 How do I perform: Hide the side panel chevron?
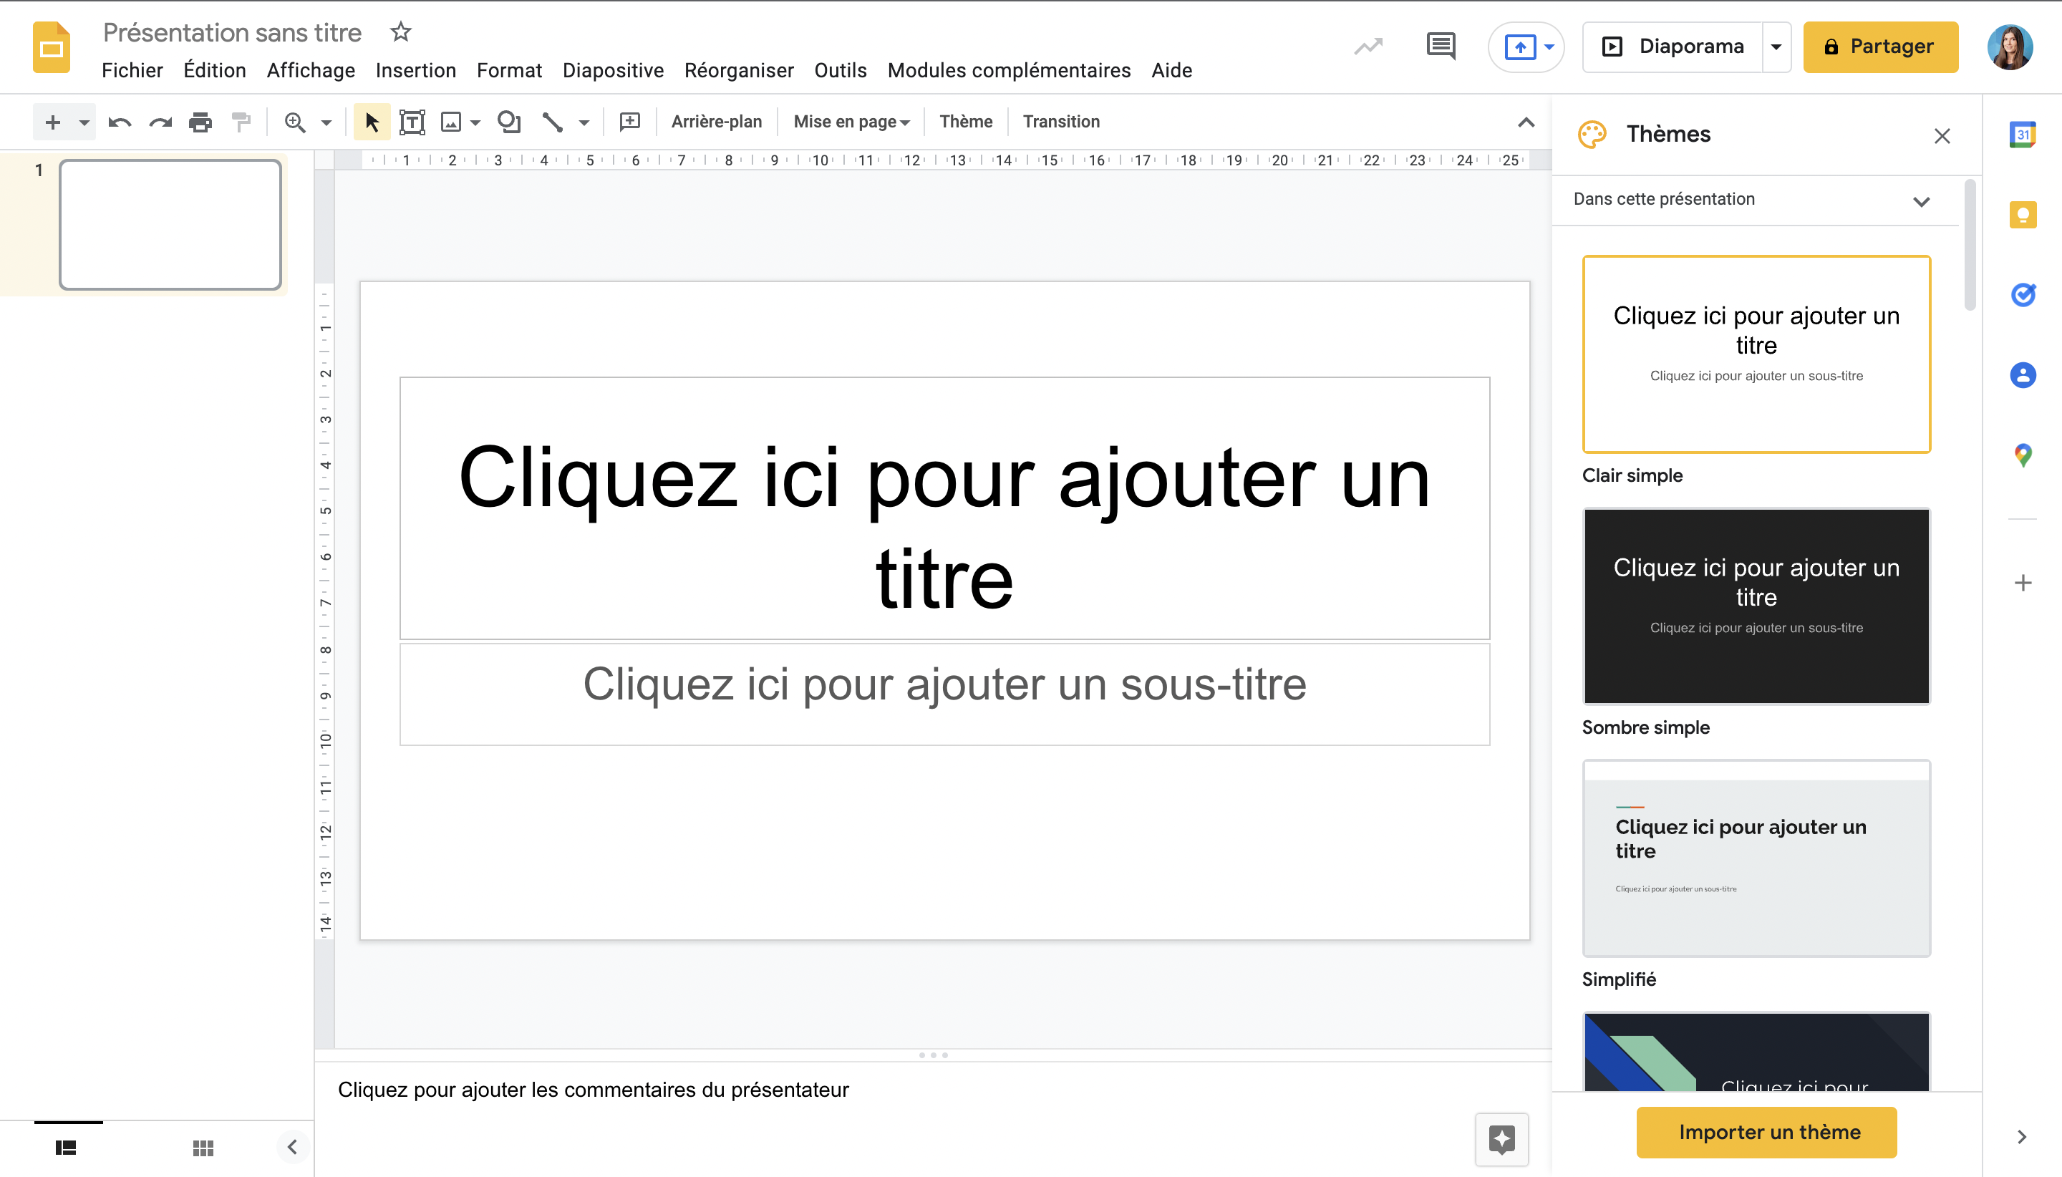pyautogui.click(x=2022, y=1137)
